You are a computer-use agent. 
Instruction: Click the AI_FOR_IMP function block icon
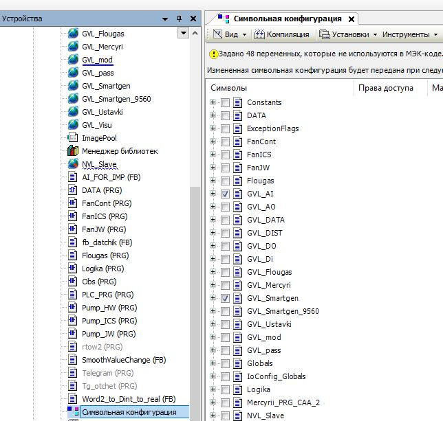(73, 177)
